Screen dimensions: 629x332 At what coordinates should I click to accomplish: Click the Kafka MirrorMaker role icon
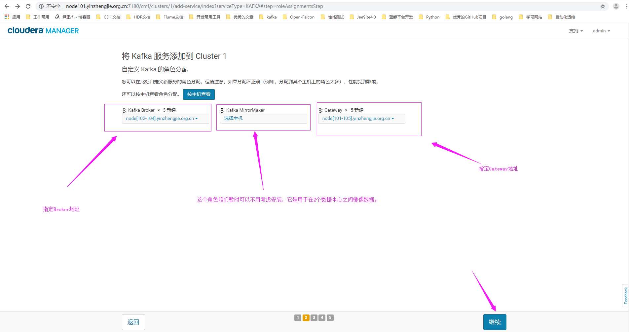coord(223,110)
